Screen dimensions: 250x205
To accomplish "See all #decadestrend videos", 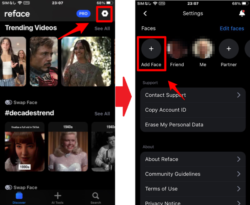I will pyautogui.click(x=102, y=114).
